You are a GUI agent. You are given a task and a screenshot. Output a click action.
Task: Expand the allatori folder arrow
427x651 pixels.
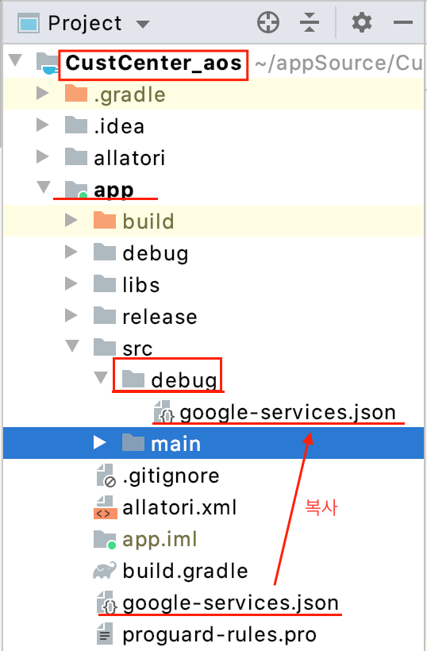click(43, 156)
